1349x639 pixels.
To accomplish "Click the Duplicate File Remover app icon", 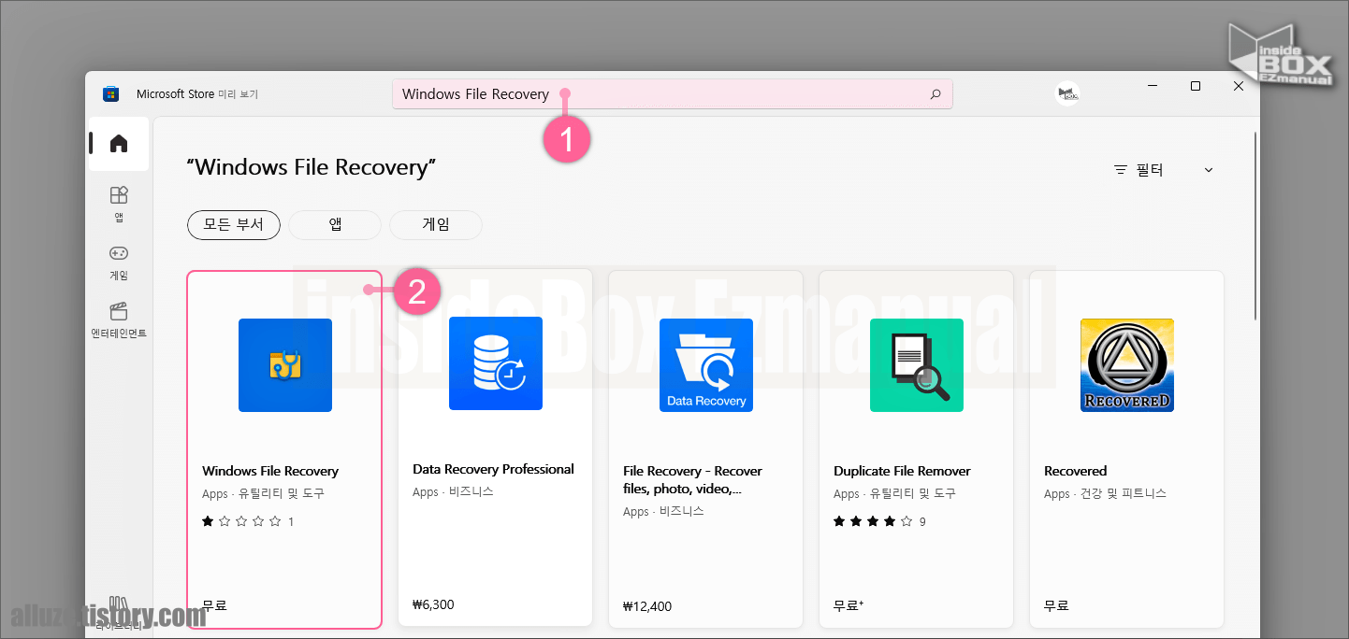I will click(917, 365).
